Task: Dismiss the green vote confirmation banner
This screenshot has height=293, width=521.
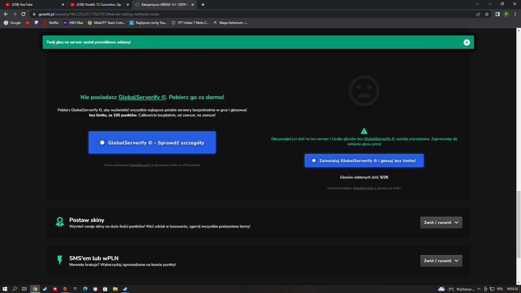Action: (466, 42)
